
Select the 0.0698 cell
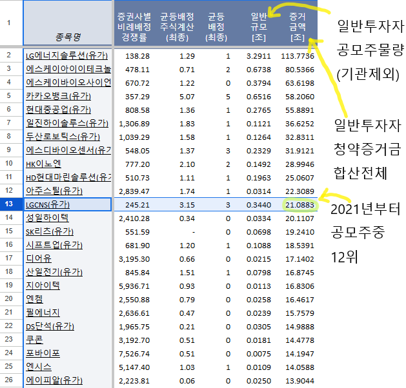[258, 232]
